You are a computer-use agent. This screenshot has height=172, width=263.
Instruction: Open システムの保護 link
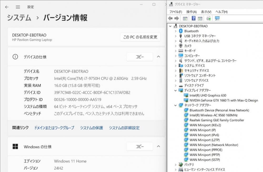pyautogui.click(x=92, y=128)
